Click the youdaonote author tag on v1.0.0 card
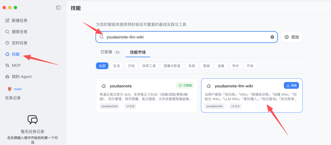This screenshot has width=331, height=145. [215, 106]
